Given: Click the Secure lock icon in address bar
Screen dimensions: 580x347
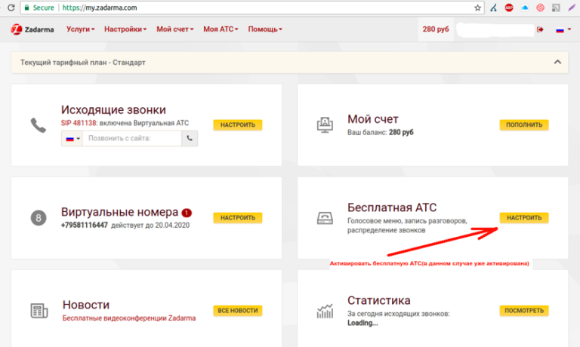Looking at the screenshot, I should click(x=26, y=8).
